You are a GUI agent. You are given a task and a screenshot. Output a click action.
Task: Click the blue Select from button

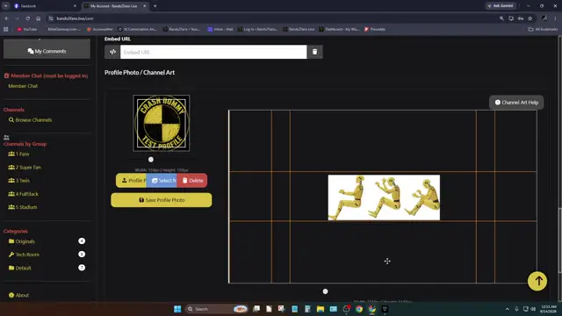coord(162,181)
